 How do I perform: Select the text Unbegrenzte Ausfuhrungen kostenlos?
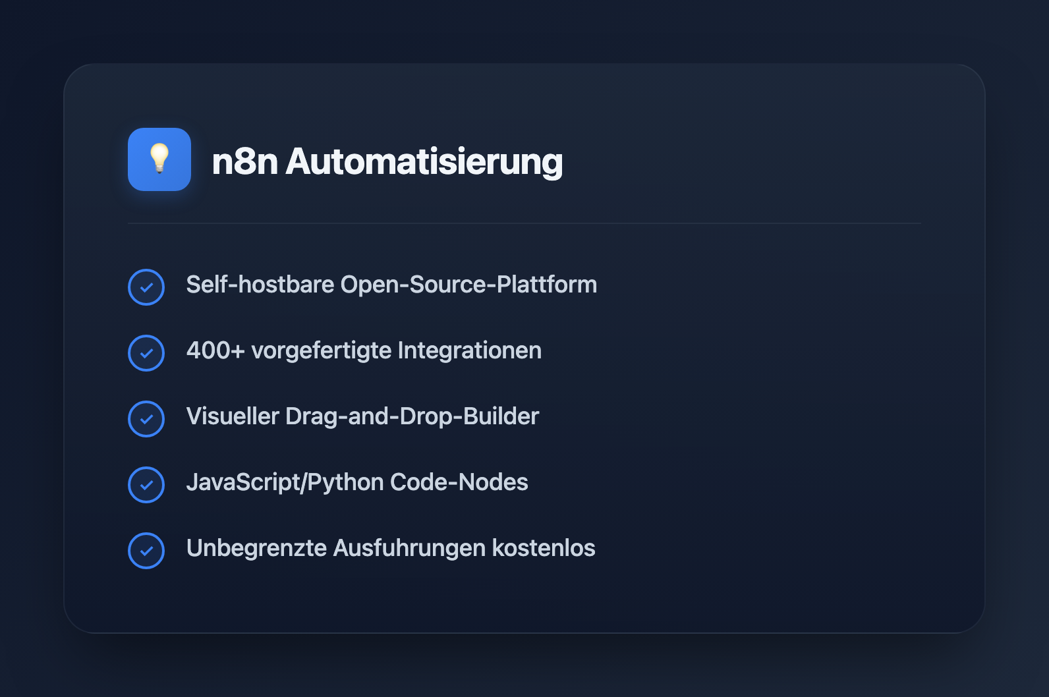coord(391,548)
